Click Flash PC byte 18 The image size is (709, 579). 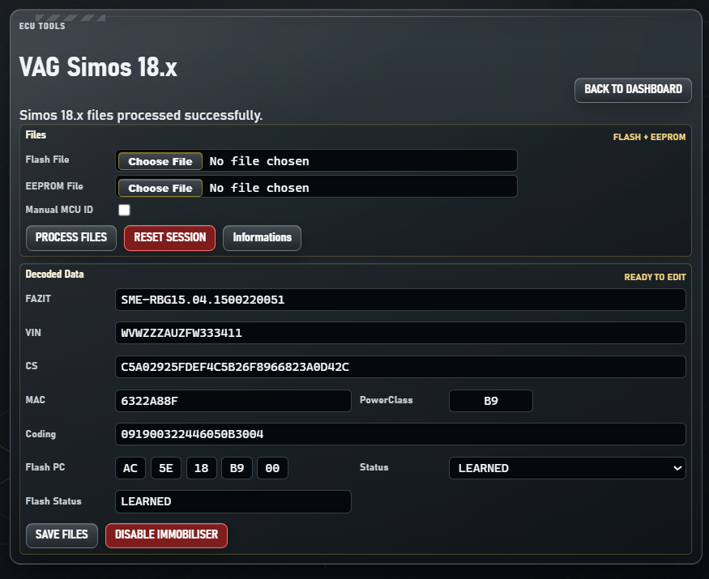coord(201,468)
